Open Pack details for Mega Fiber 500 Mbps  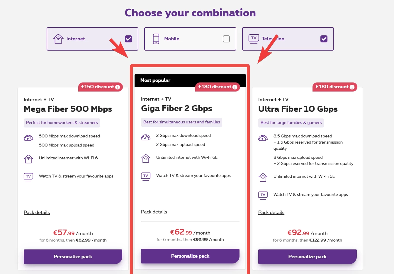tap(37, 212)
